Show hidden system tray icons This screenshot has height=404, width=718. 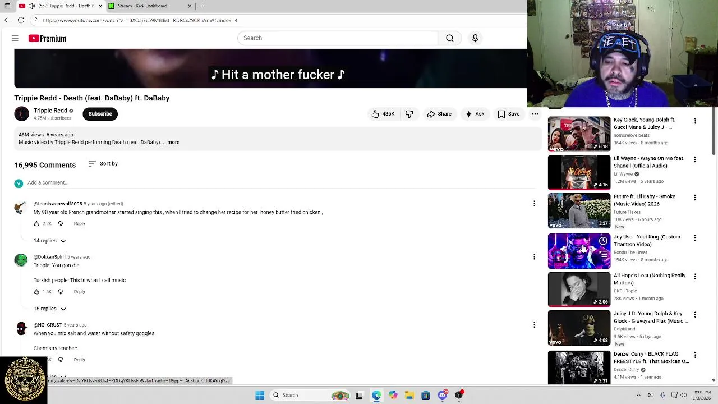tap(638, 395)
